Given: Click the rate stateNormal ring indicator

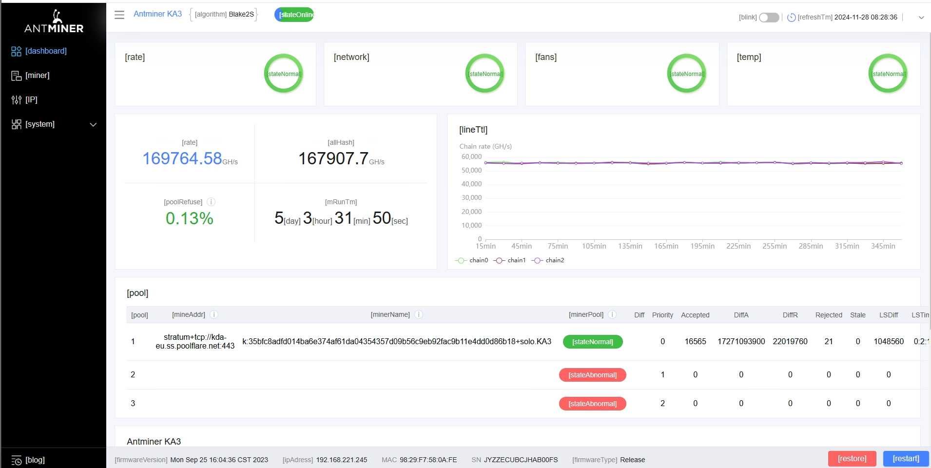Looking at the screenshot, I should click(x=284, y=74).
